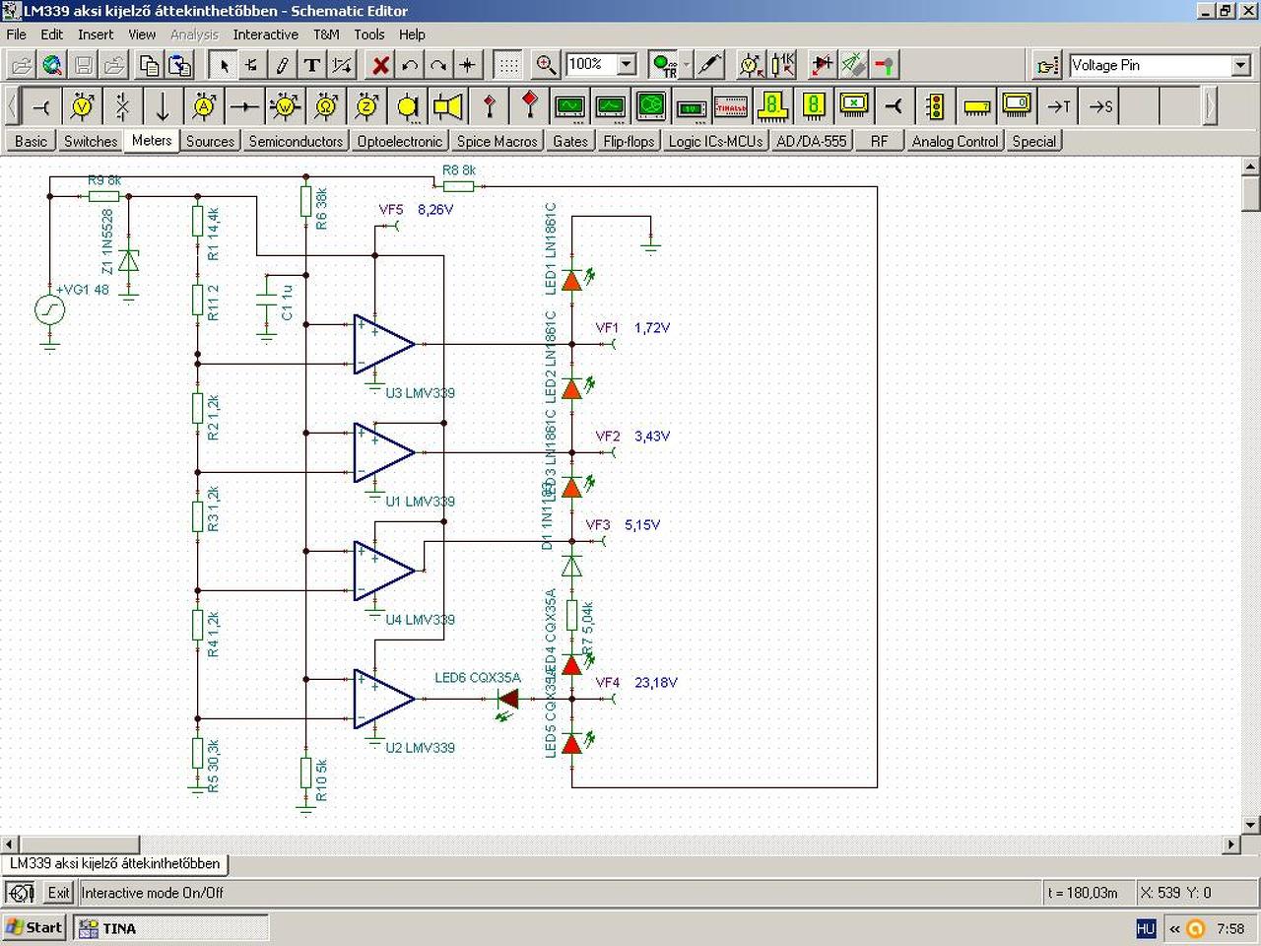This screenshot has height=946, width=1261.
Task: Click the component bar left scroll arrow
Action: coord(12,105)
